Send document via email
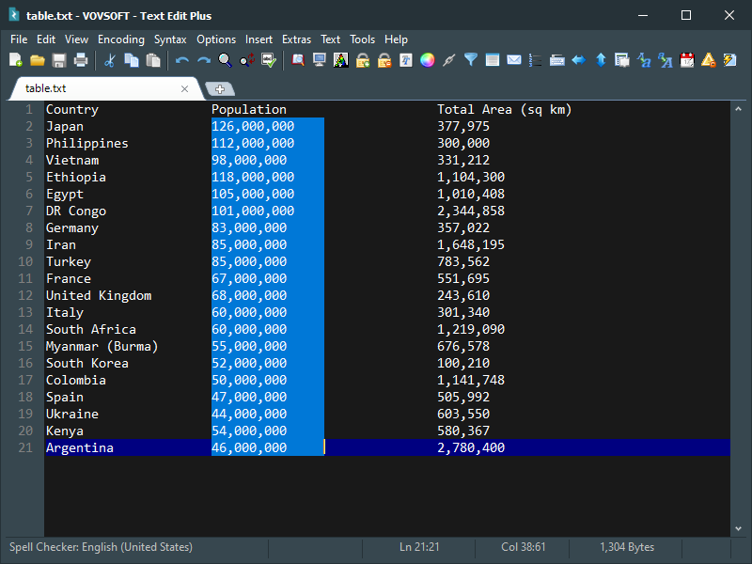752x564 pixels. [513, 59]
